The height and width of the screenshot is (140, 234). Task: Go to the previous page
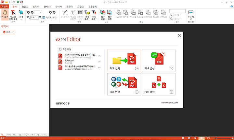pyautogui.click(x=32, y=12)
